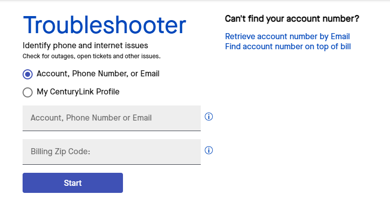Submit the troubleshooter form with the blue button
Image resolution: width=390 pixels, height=218 pixels.
click(73, 183)
